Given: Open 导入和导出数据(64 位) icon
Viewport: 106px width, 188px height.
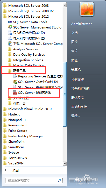Looking at the screenshot, I should 10,38.
